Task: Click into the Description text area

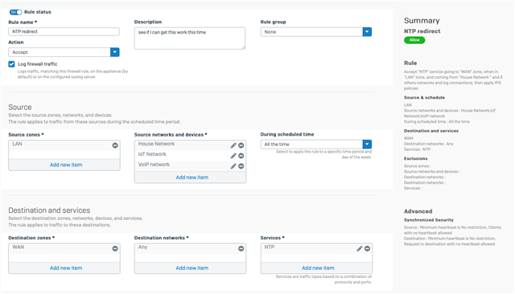Action: click(190, 39)
